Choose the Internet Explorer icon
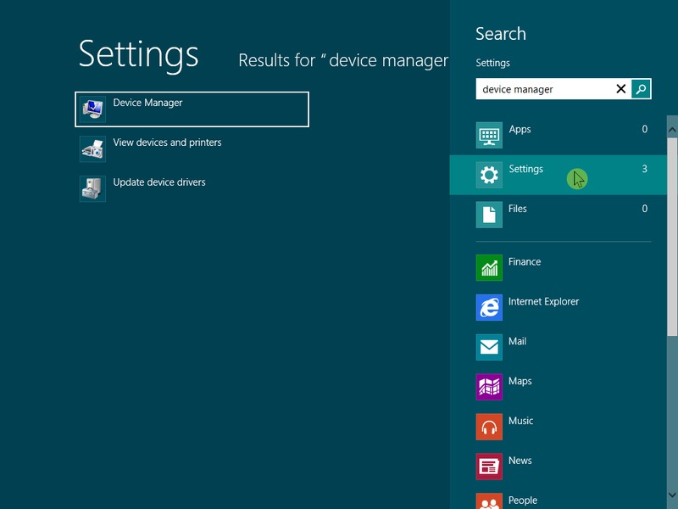 [x=489, y=307]
